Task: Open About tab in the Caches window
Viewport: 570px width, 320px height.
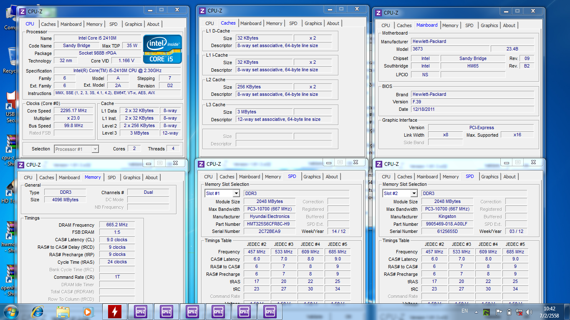Action: pos(333,23)
